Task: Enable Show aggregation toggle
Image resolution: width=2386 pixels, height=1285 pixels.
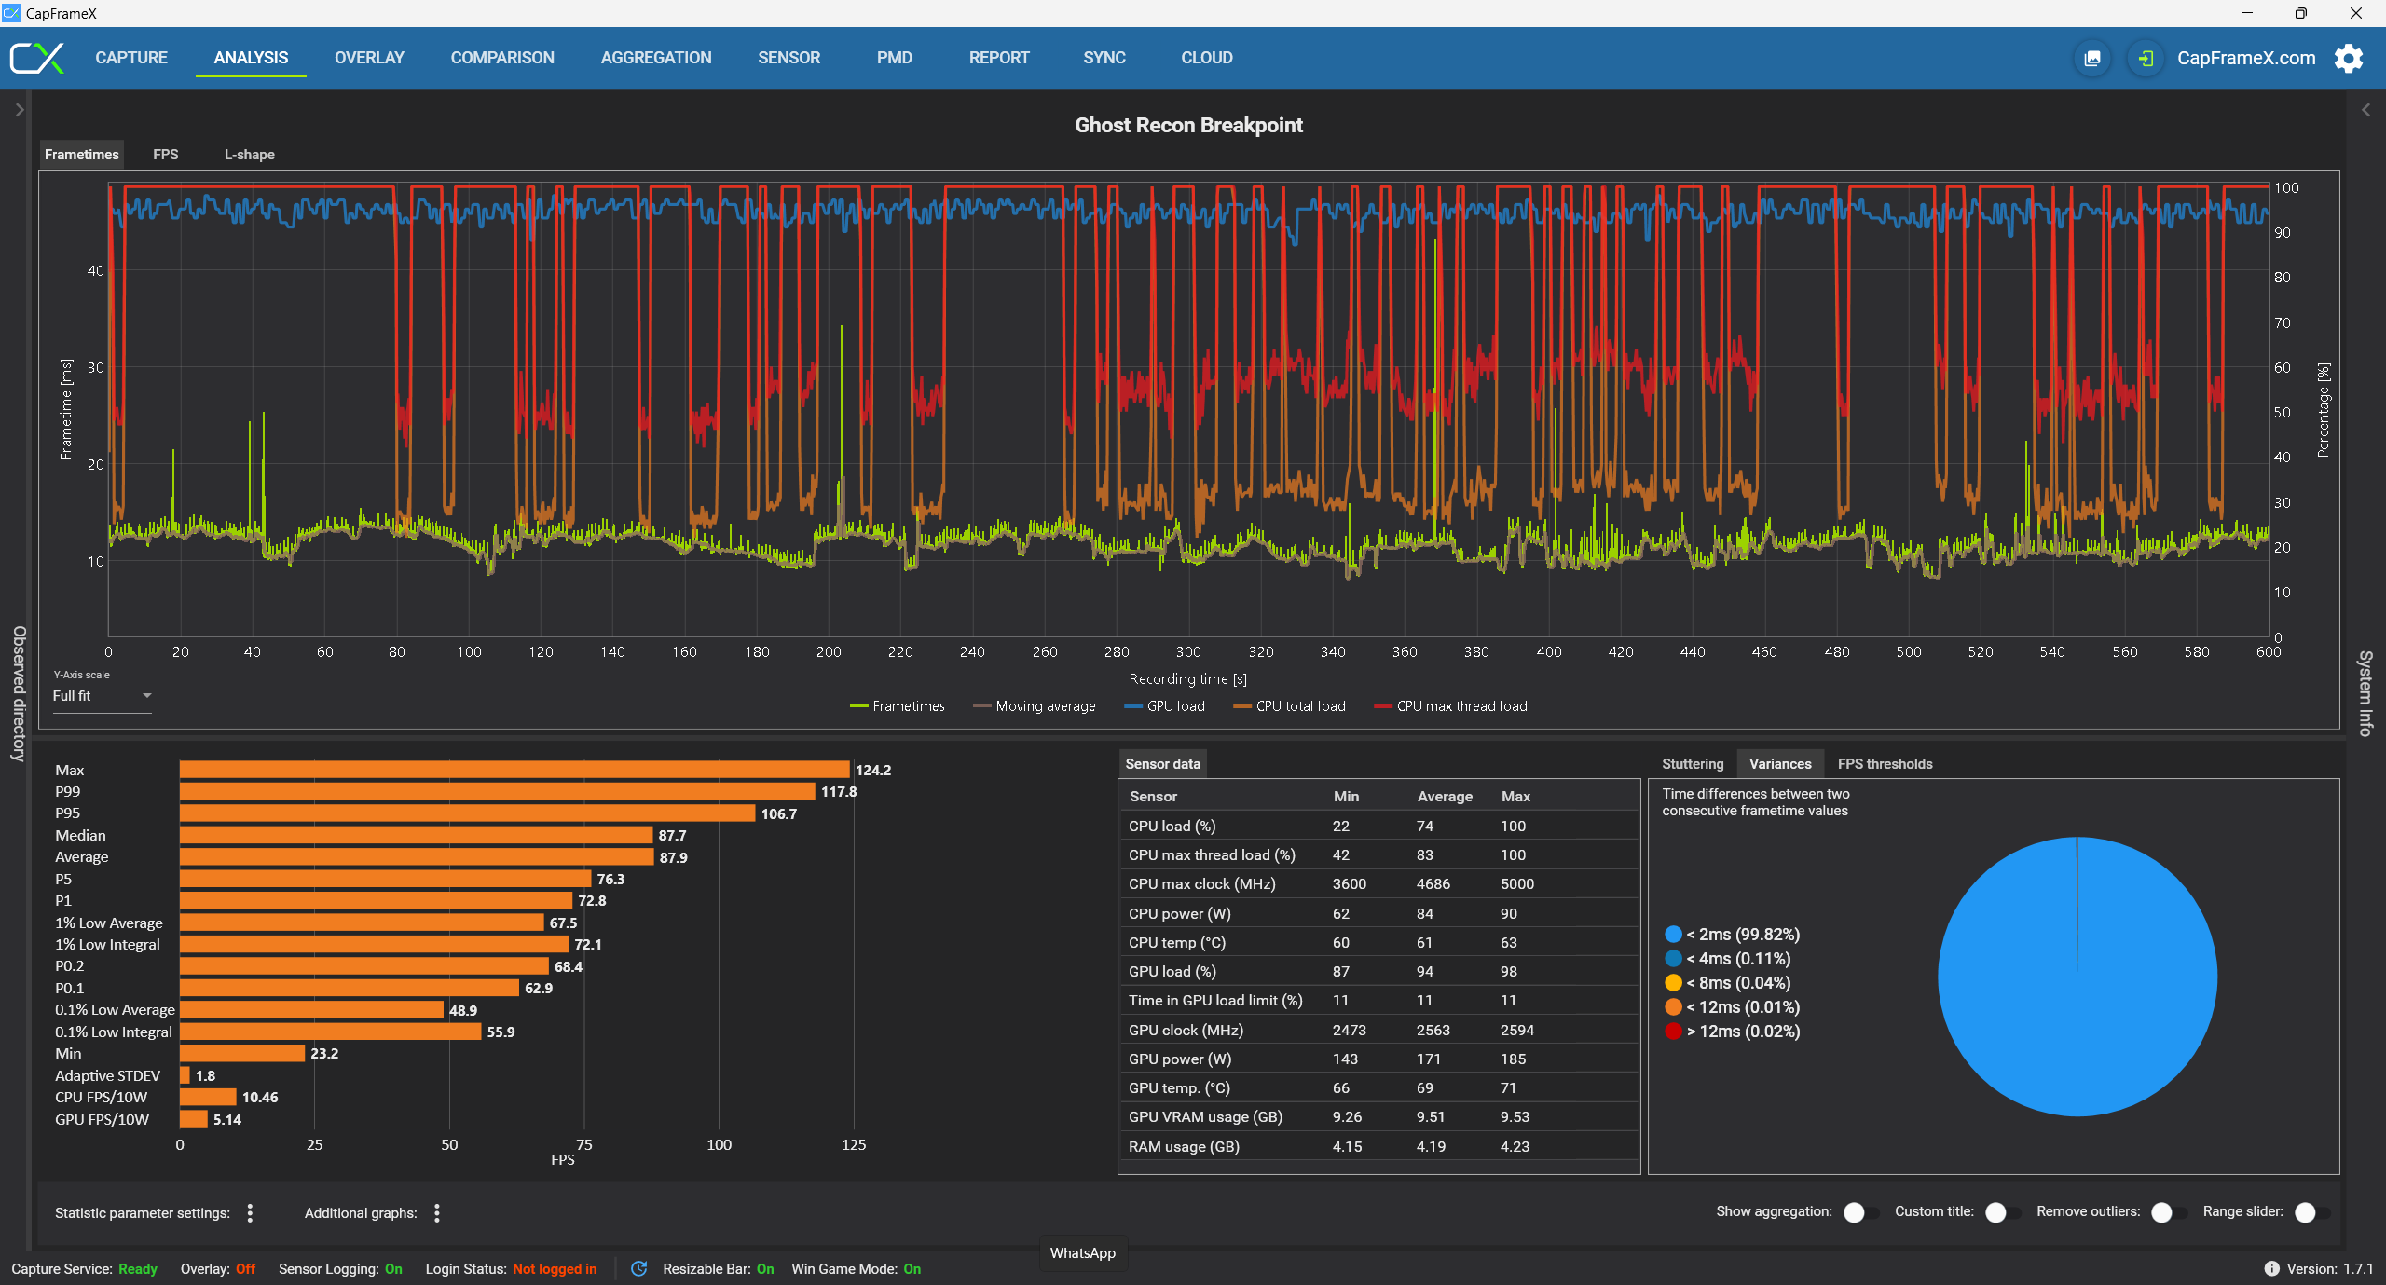Action: (x=1861, y=1211)
